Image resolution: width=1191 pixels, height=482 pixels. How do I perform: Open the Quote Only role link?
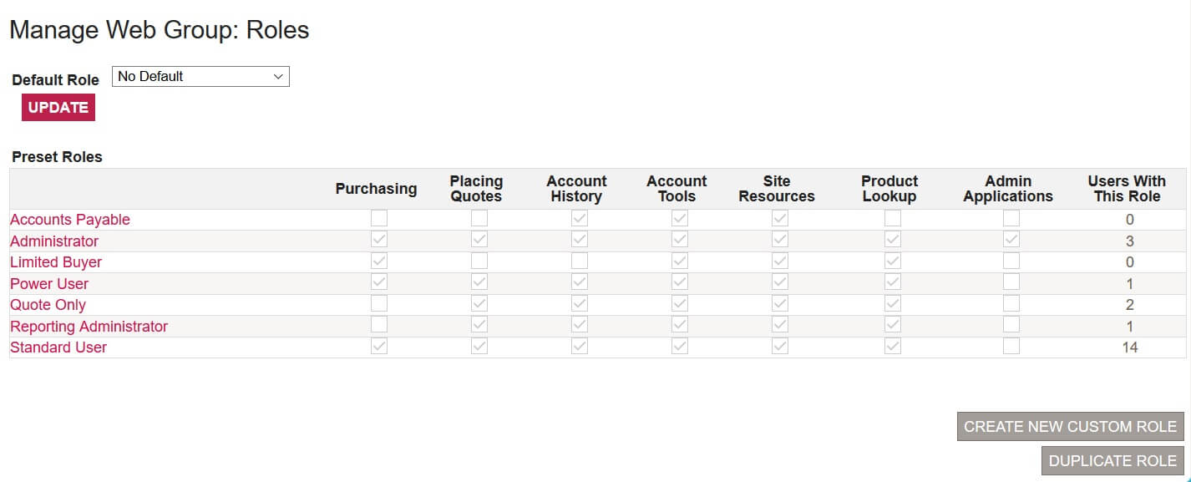pyautogui.click(x=48, y=305)
